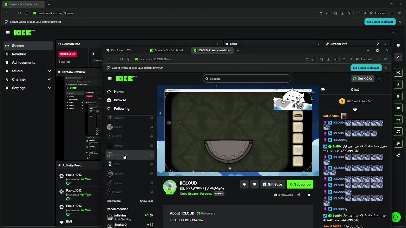Click Set Comet as default in front window
Viewport: 406px width, 228px height.
[366, 68]
